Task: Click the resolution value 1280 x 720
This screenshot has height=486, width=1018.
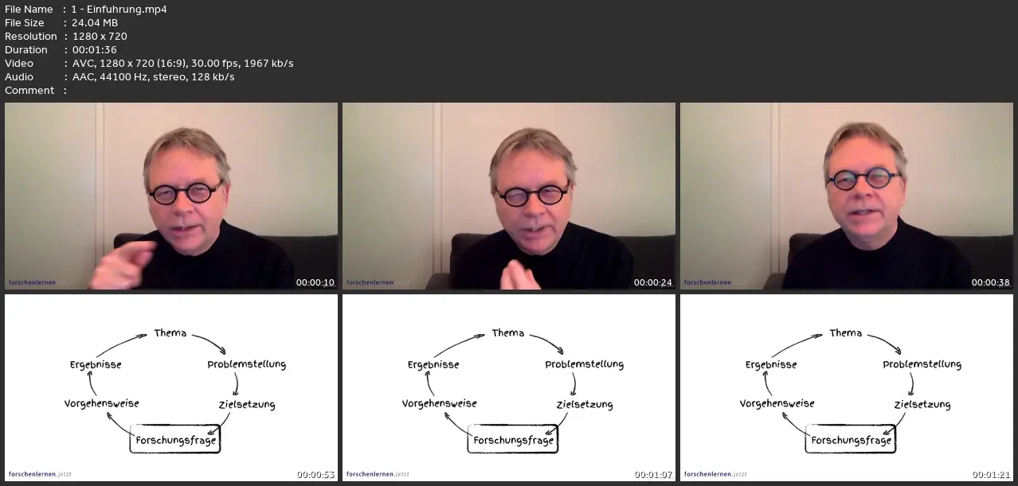Action: [x=100, y=36]
